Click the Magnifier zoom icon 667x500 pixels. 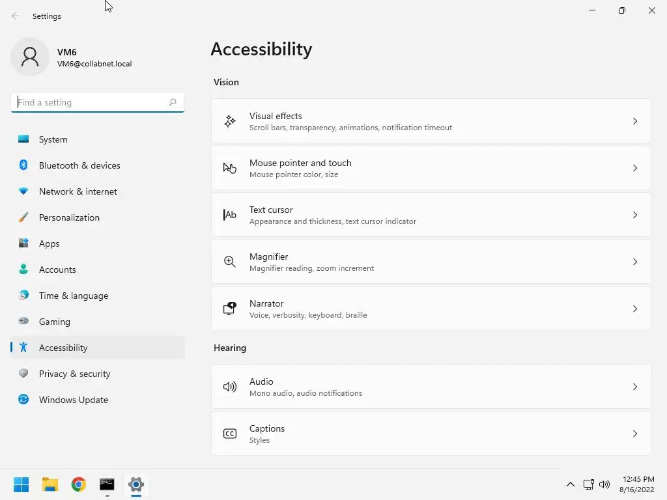(x=230, y=262)
